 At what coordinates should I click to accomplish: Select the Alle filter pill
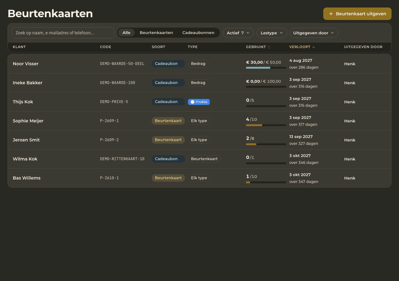(x=126, y=33)
